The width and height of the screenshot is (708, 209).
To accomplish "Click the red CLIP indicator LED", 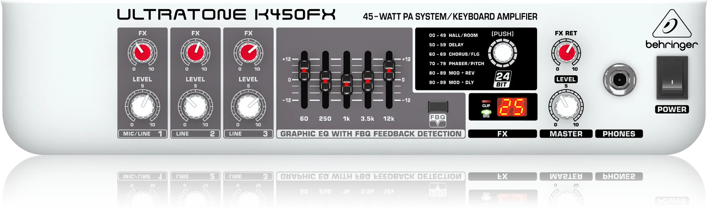I will (486, 101).
